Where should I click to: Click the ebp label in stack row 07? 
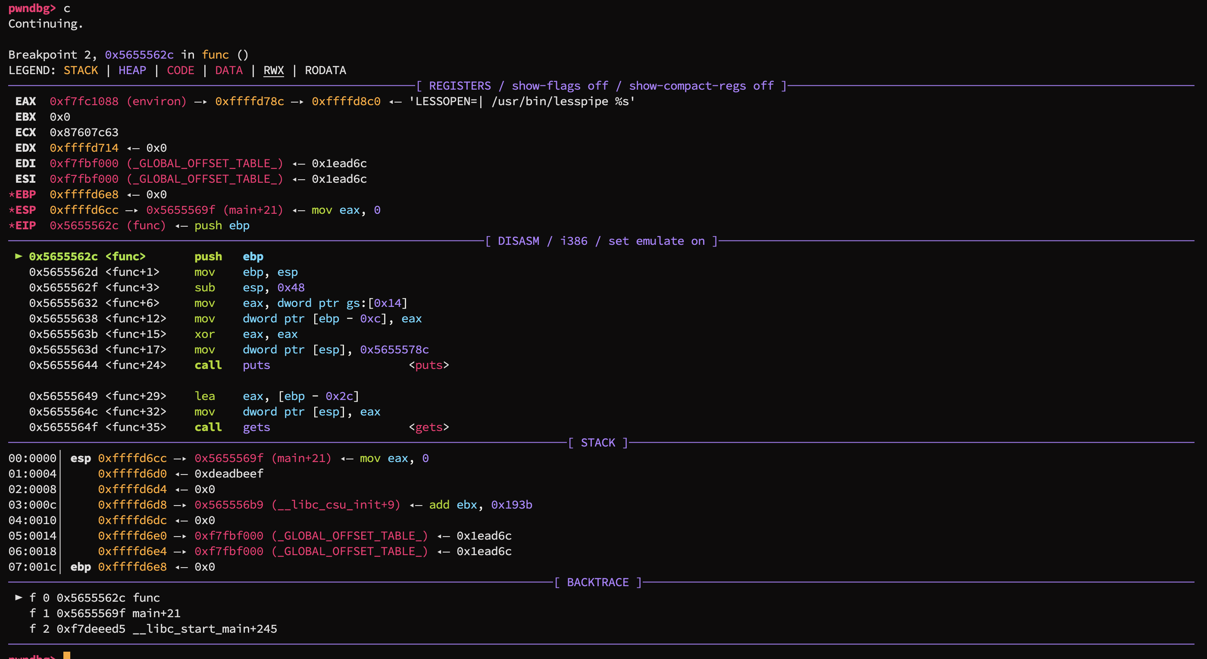tap(81, 567)
